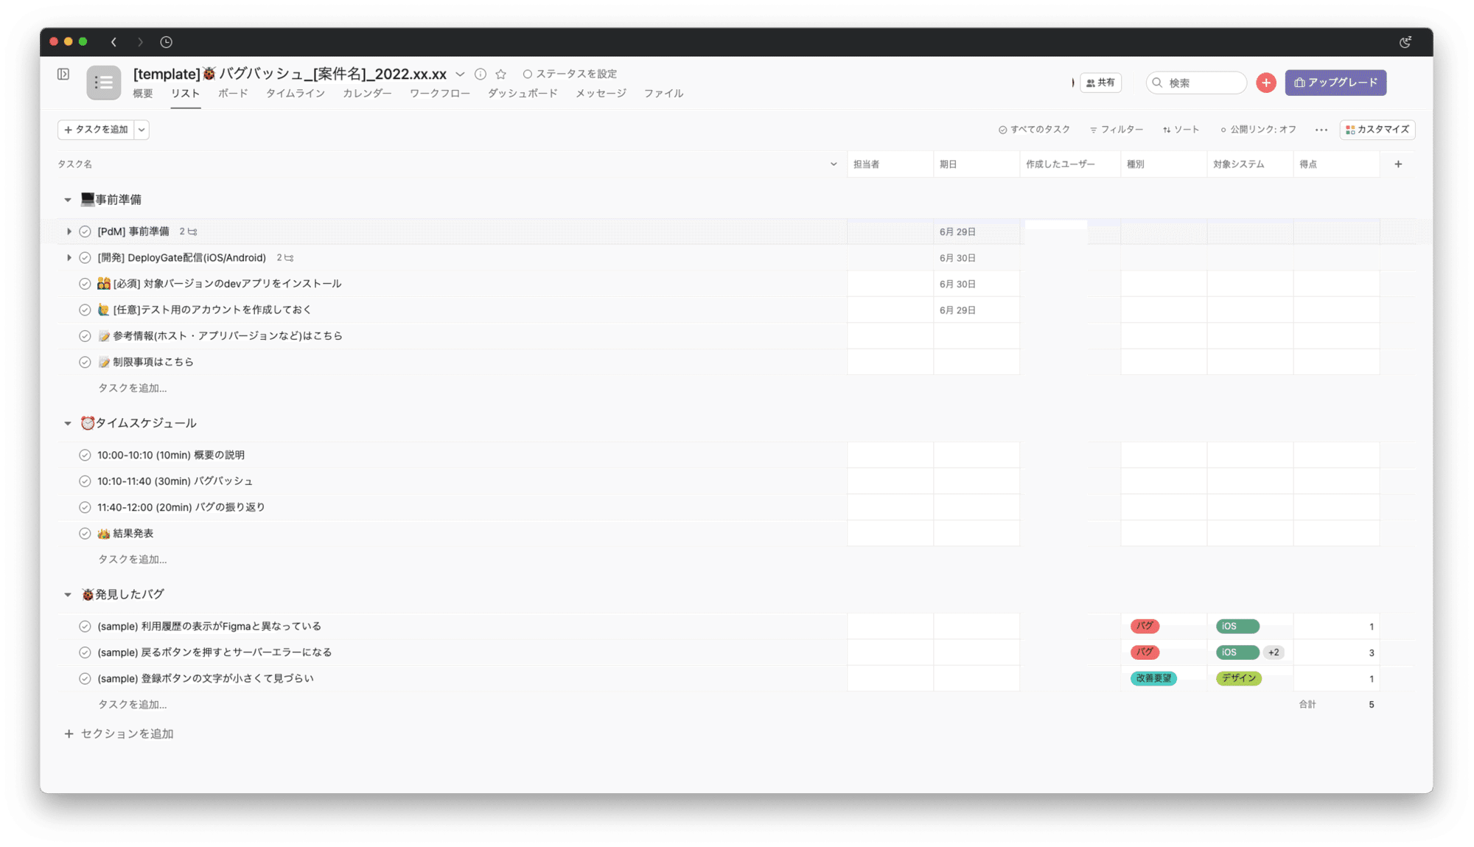The height and width of the screenshot is (847, 1474).
Task: Add a column with plus icon
Action: pos(1398,164)
